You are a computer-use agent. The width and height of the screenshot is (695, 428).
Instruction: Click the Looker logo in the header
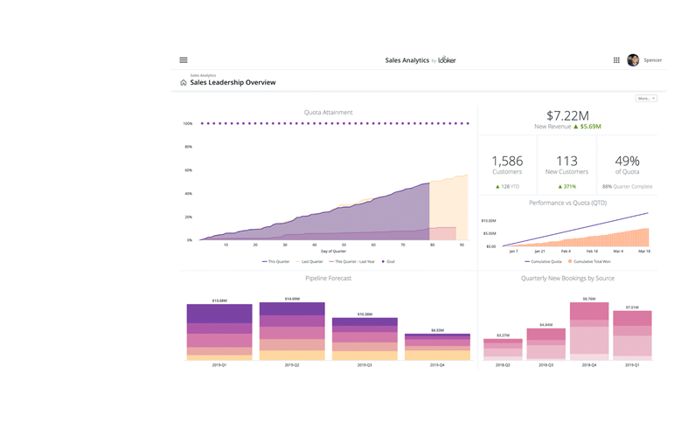tap(447, 59)
